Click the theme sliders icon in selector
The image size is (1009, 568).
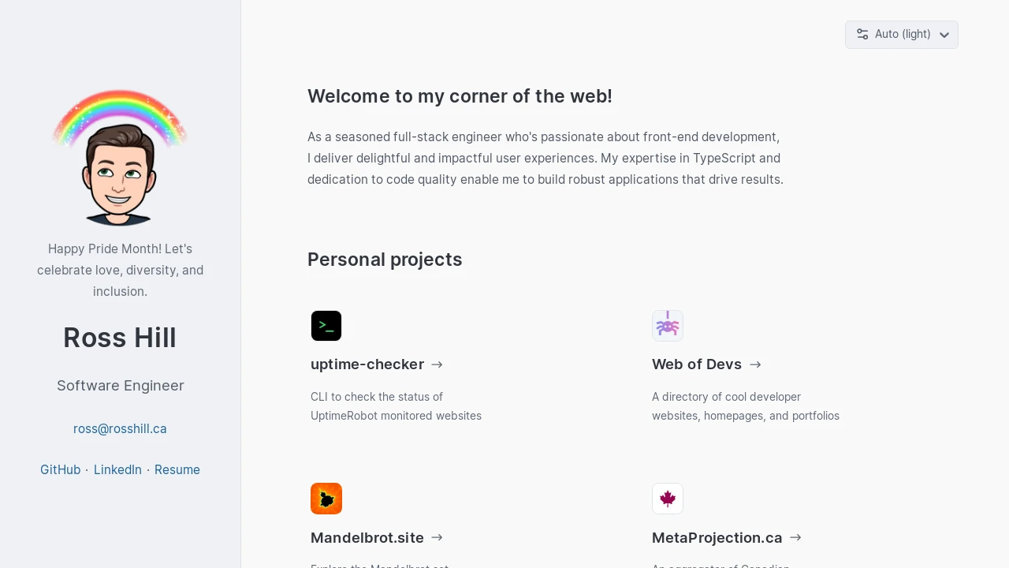pyautogui.click(x=862, y=35)
